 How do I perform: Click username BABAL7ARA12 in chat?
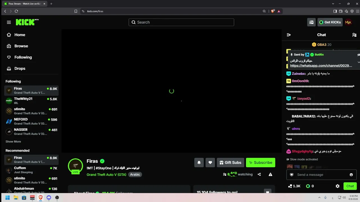303,116
